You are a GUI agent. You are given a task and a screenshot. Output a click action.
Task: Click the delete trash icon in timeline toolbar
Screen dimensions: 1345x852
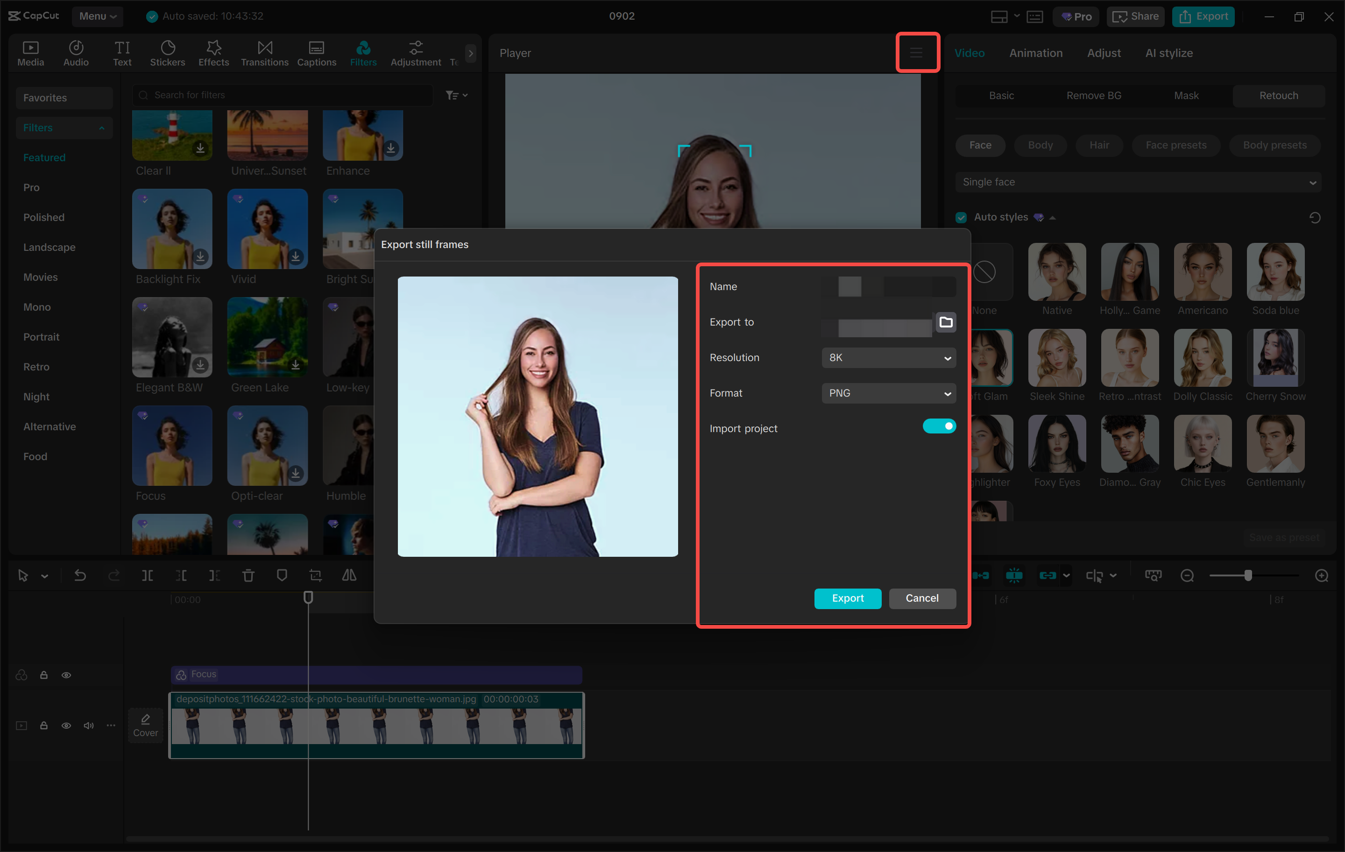248,575
